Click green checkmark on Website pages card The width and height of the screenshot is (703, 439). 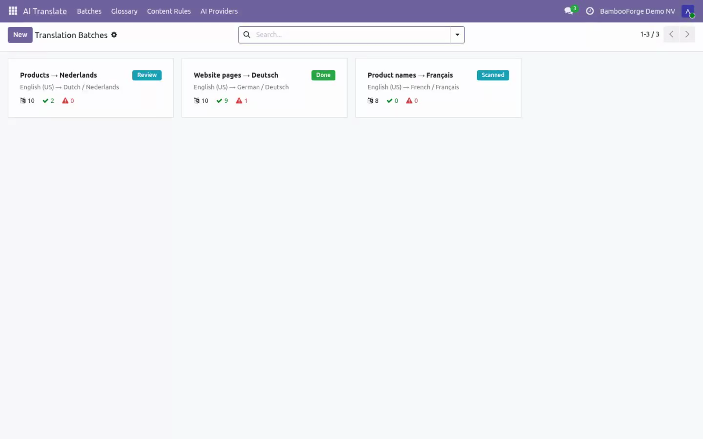pos(219,101)
